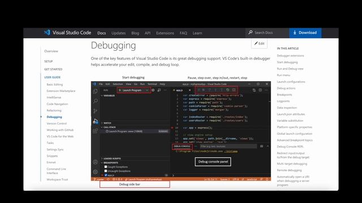Viewport: 362px width, 203px height.
Task: Open the Terminal menu in the VS Code menu bar
Action: 152,84
